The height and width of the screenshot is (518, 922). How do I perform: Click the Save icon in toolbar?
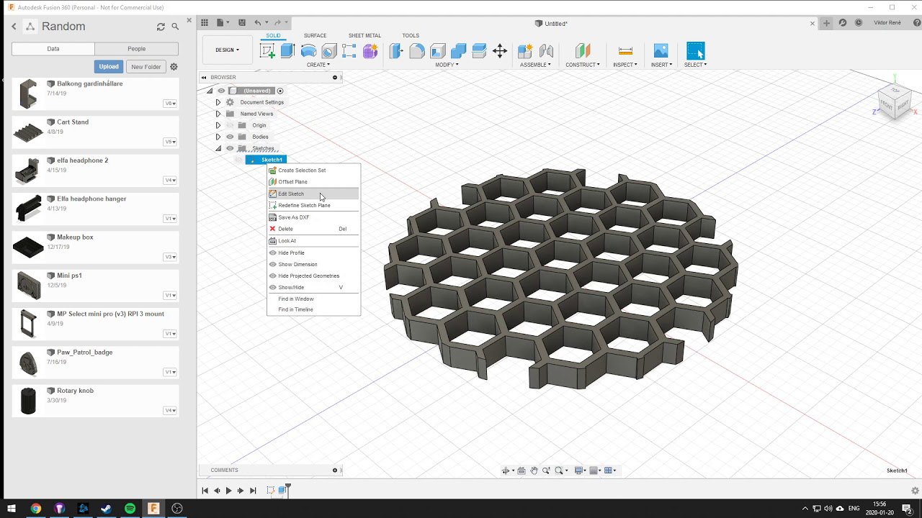click(242, 23)
